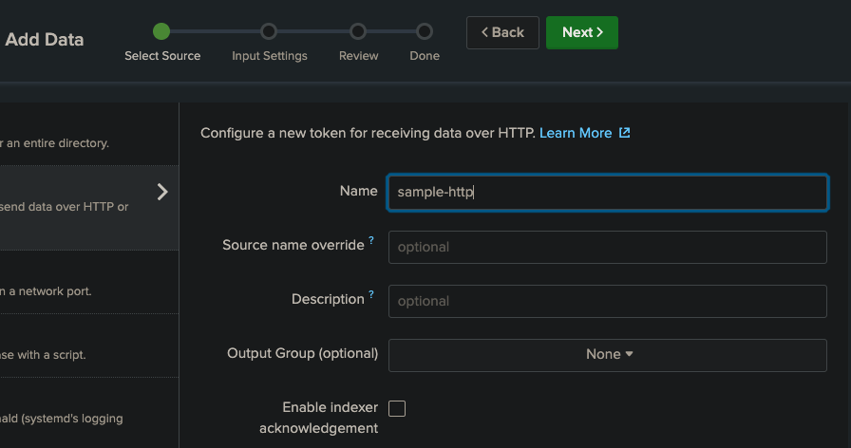
Task: Open the Output Group dropdown
Action: (x=607, y=355)
